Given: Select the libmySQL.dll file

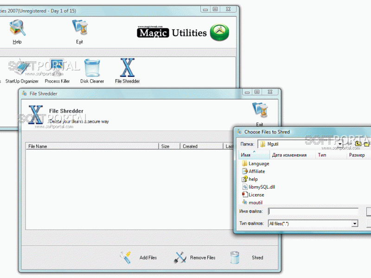Looking at the screenshot, I should 258,187.
